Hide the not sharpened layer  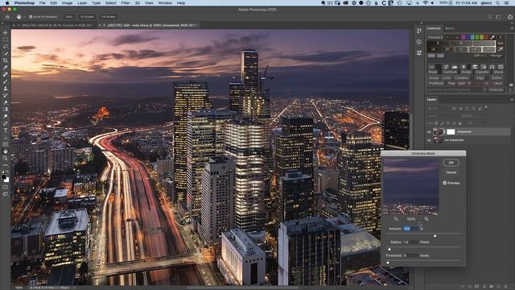[429, 140]
